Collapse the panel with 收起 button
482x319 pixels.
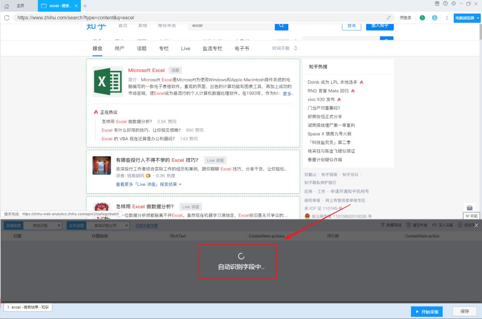[x=471, y=216]
